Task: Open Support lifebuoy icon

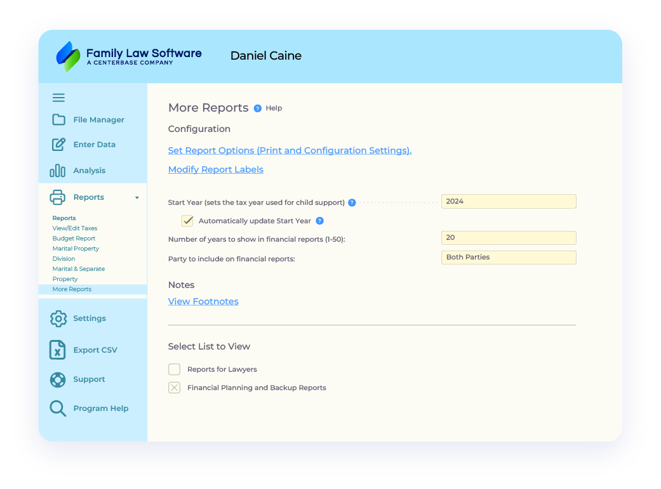Action: pos(58,379)
